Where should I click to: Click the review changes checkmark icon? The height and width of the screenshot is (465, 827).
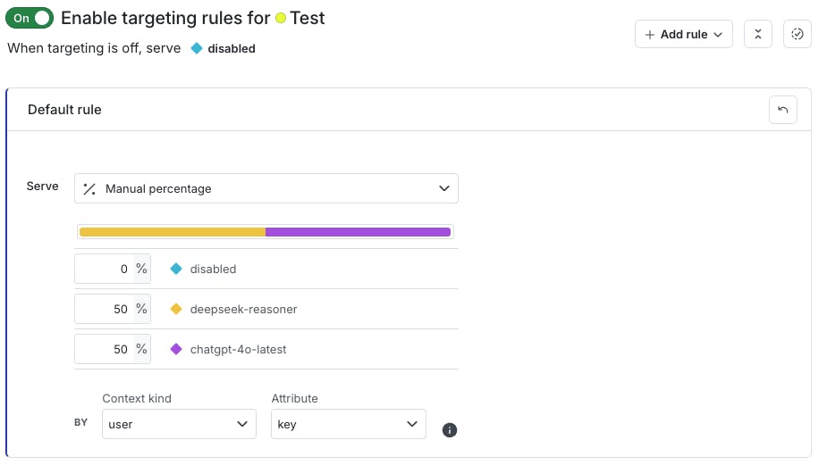pos(797,34)
